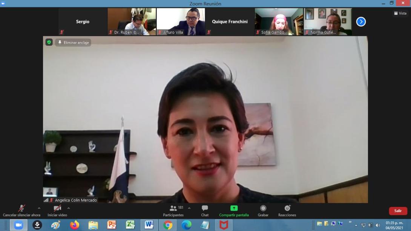Unpin video with Eliminar anclaje
Viewport: 411px width, 231px height.
coord(73,43)
